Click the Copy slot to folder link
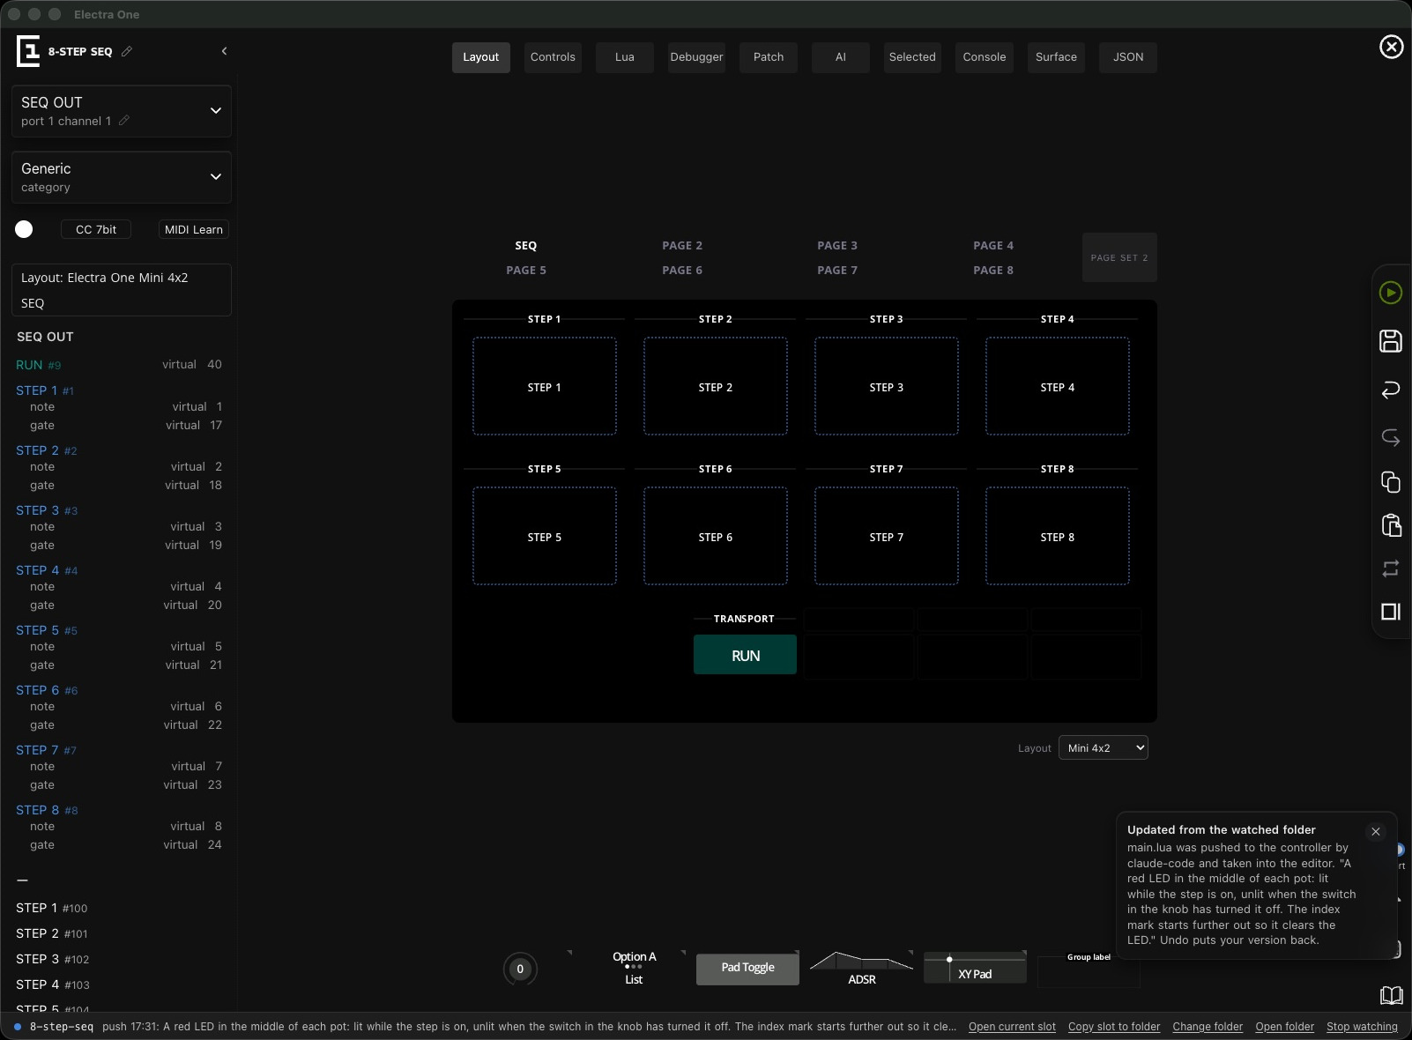 [x=1114, y=1027]
